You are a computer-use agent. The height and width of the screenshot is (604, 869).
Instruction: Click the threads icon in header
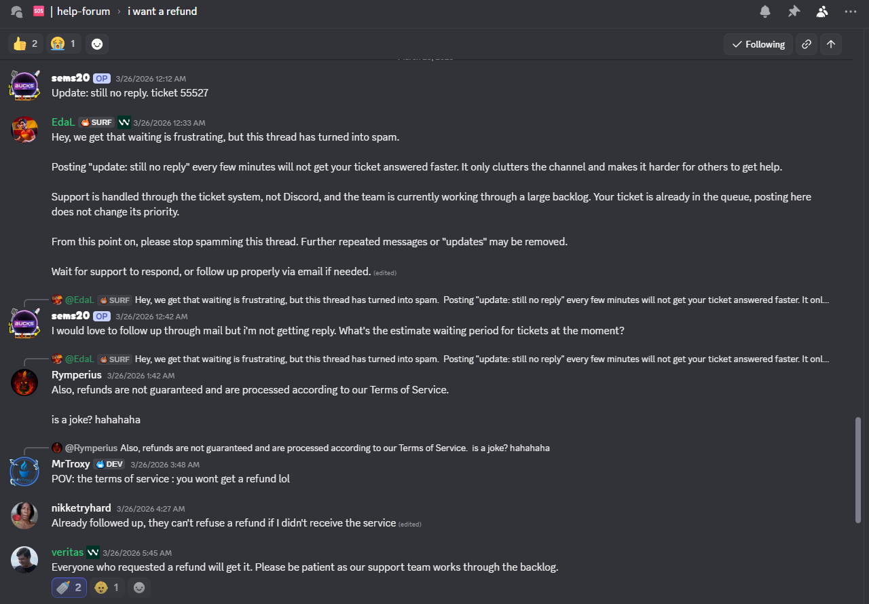[x=17, y=12]
